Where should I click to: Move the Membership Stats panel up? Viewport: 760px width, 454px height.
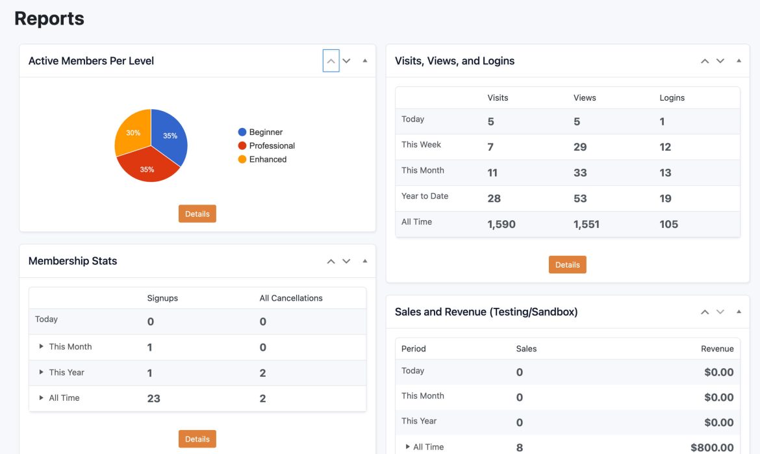coord(331,260)
